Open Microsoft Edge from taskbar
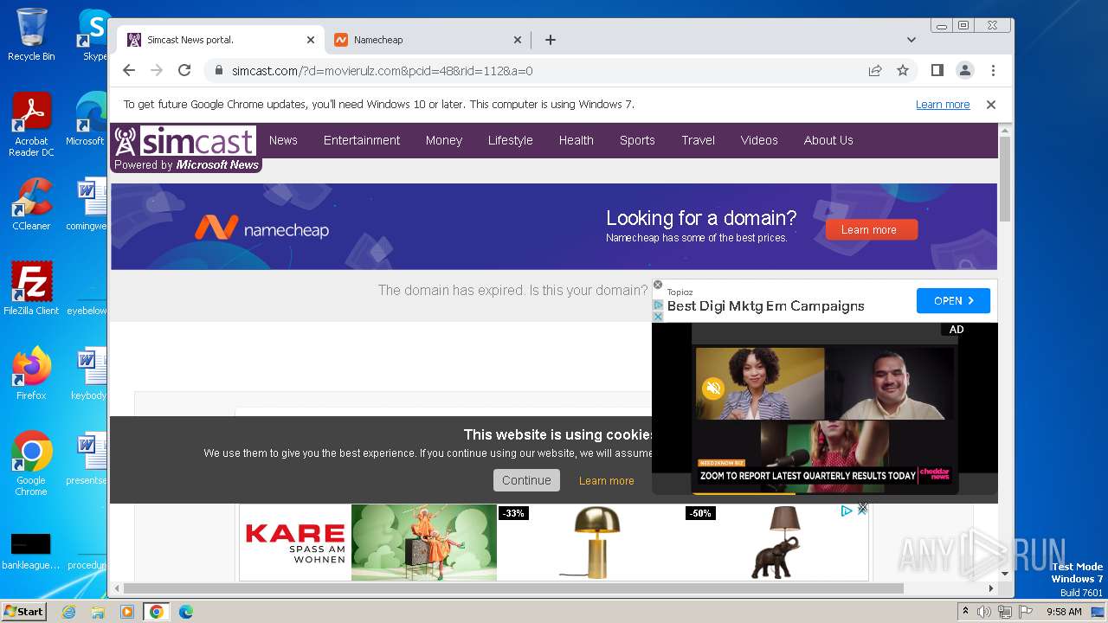1108x623 pixels. (186, 612)
